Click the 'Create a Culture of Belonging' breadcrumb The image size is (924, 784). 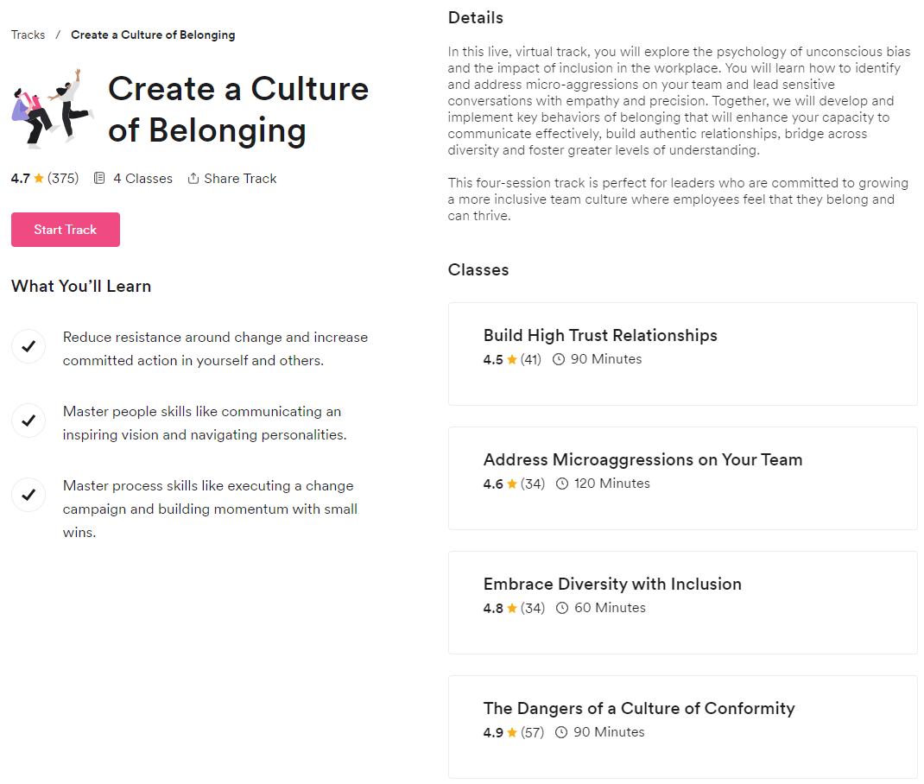click(x=153, y=35)
